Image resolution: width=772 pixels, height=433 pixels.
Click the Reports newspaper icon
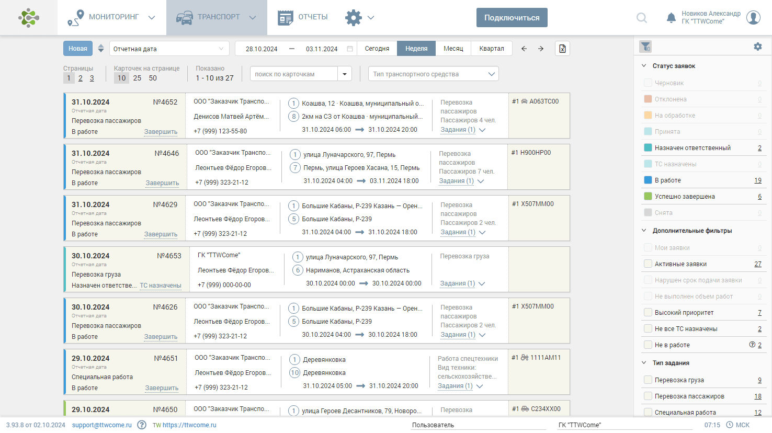click(285, 18)
